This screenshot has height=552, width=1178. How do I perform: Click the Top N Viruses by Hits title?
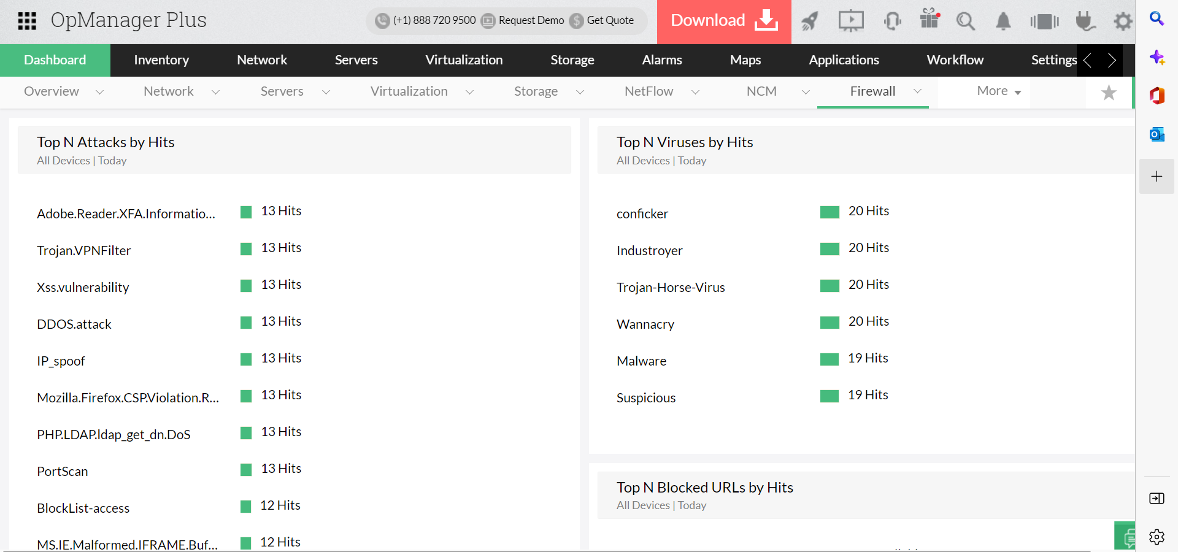click(685, 142)
